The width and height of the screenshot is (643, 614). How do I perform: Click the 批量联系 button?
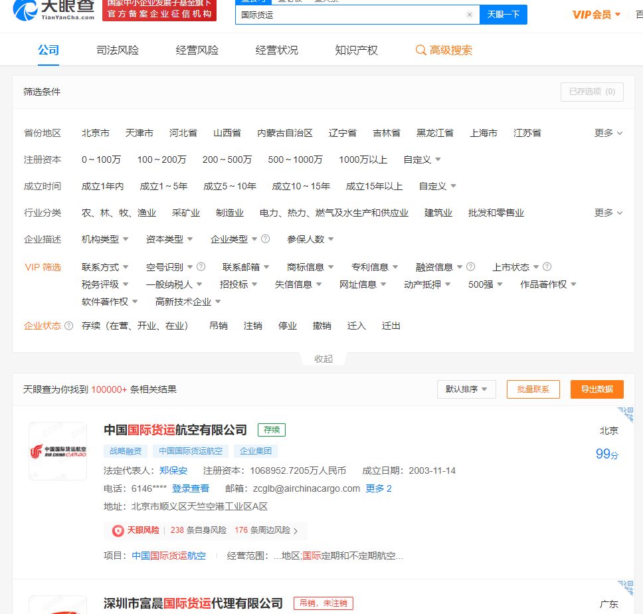[x=533, y=389]
